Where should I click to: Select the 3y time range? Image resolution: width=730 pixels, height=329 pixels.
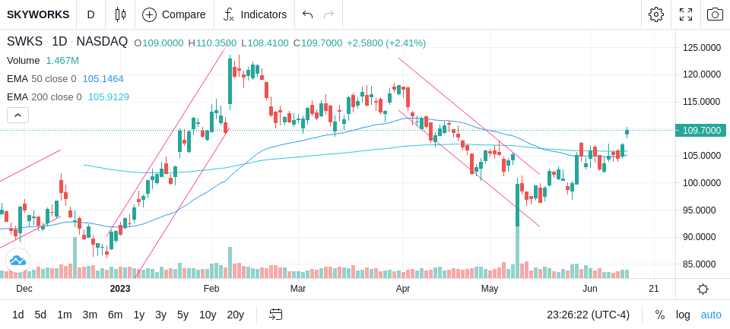coord(160,315)
